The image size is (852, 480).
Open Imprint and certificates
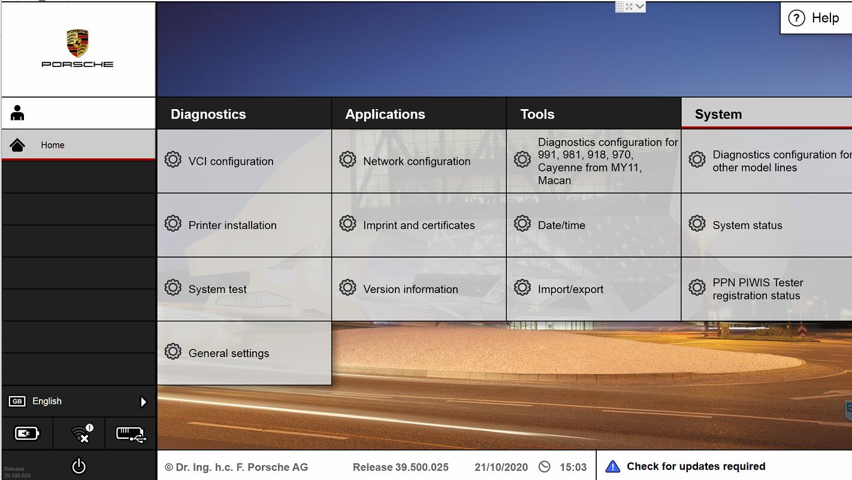point(419,225)
